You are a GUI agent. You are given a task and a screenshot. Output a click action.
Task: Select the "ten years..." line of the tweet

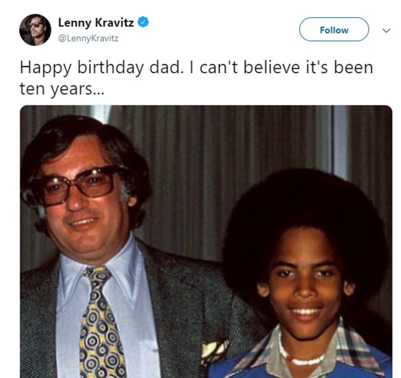tap(56, 89)
